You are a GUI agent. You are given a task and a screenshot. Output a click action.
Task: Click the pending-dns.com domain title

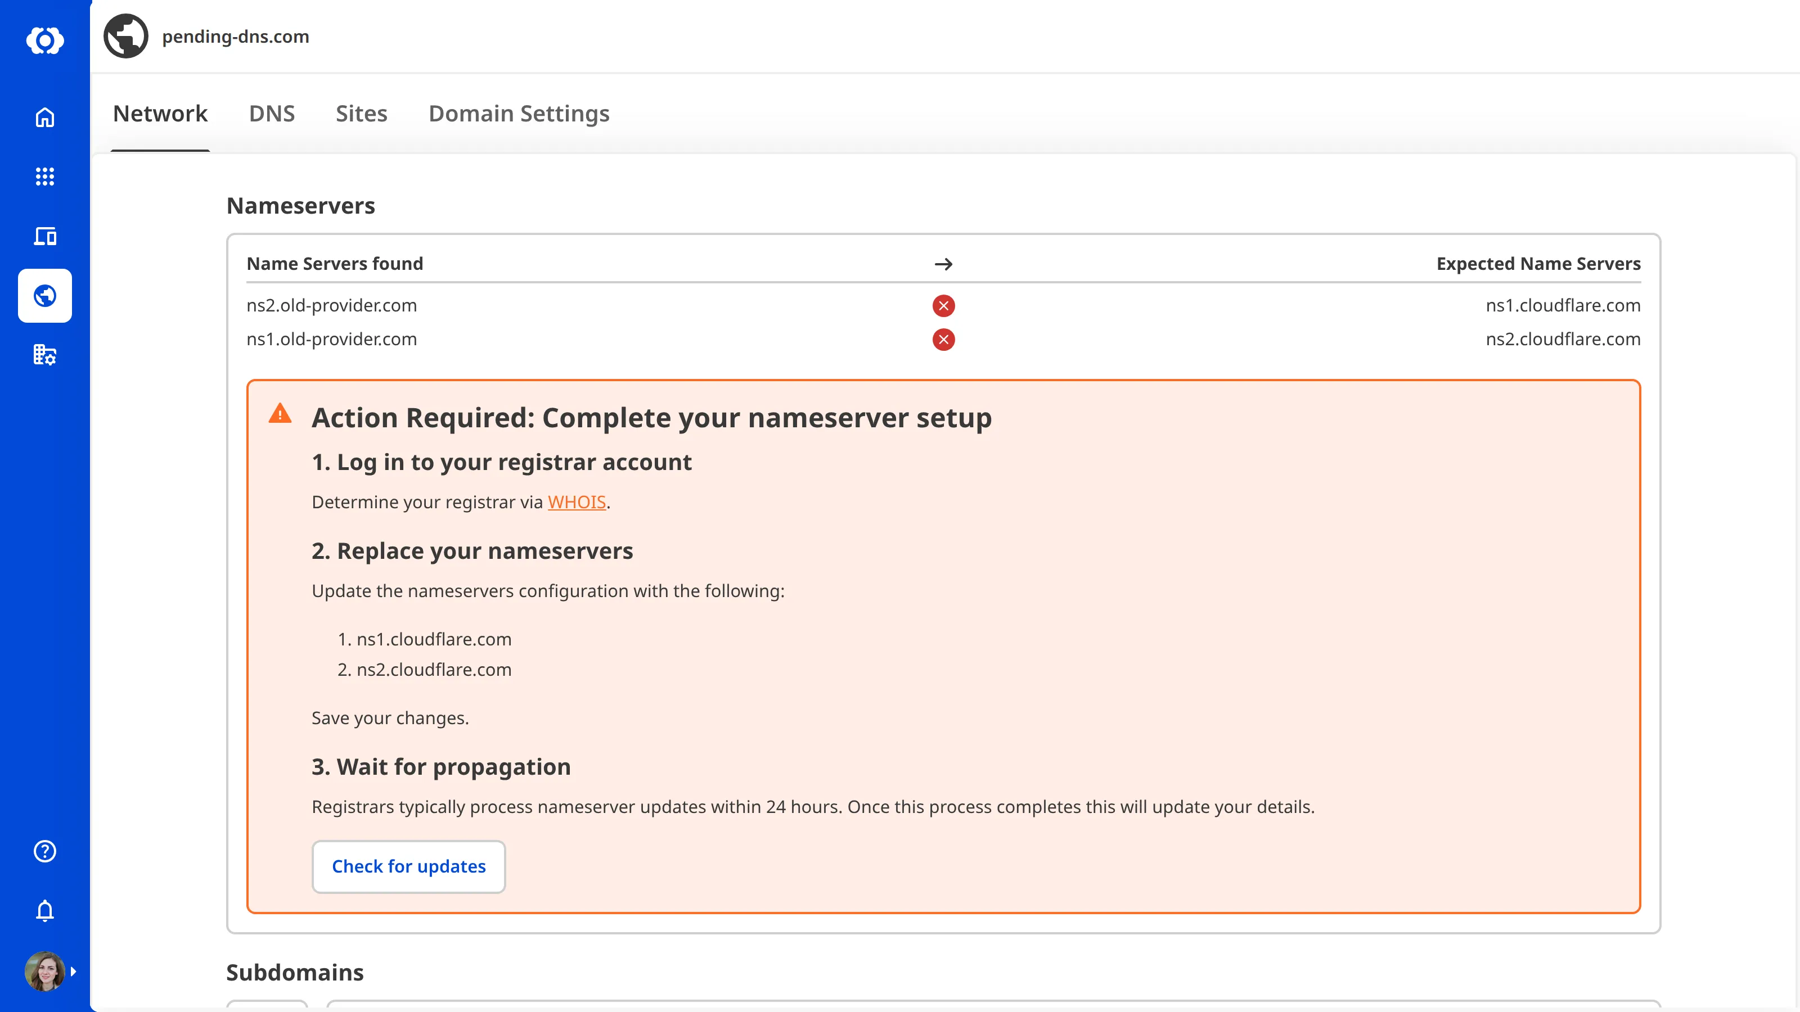pyautogui.click(x=236, y=37)
